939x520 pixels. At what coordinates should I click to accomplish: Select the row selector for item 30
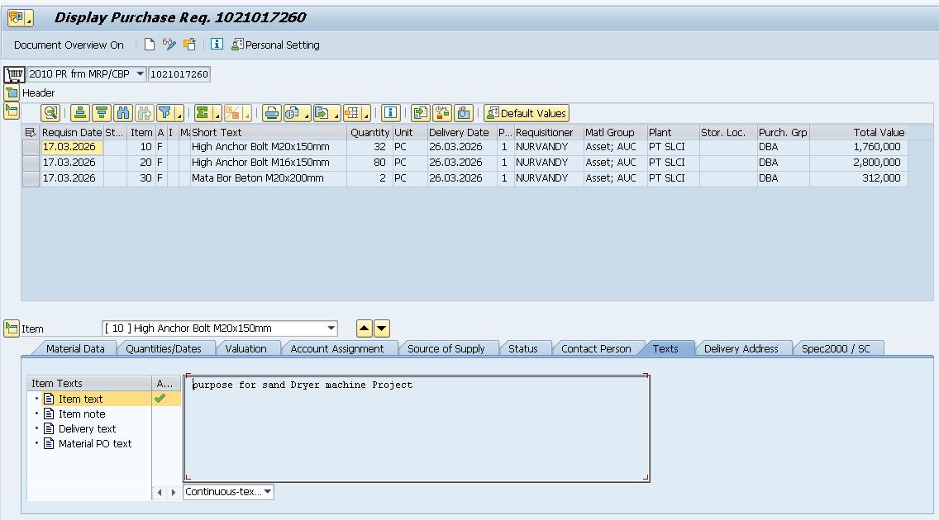[x=31, y=178]
